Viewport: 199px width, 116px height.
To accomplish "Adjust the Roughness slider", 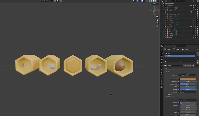I will [187, 84].
